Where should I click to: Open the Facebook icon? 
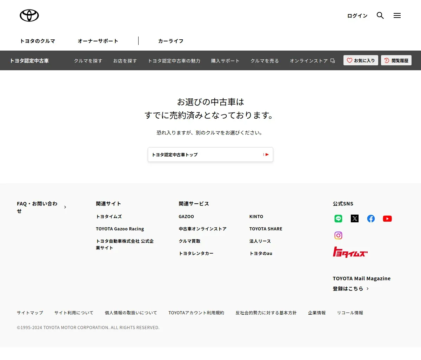[x=371, y=218]
